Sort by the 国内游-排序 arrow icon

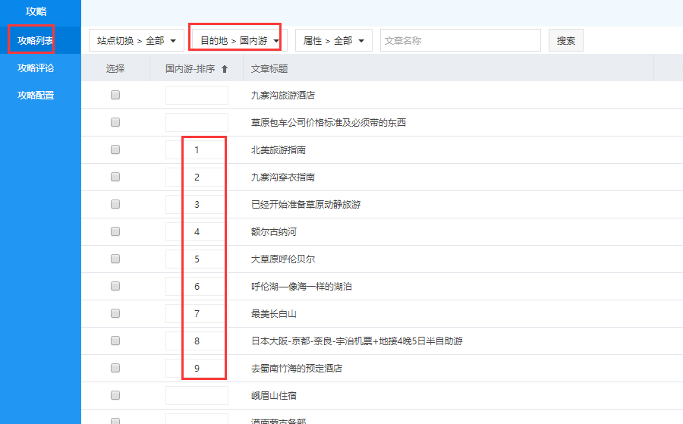[x=224, y=69]
